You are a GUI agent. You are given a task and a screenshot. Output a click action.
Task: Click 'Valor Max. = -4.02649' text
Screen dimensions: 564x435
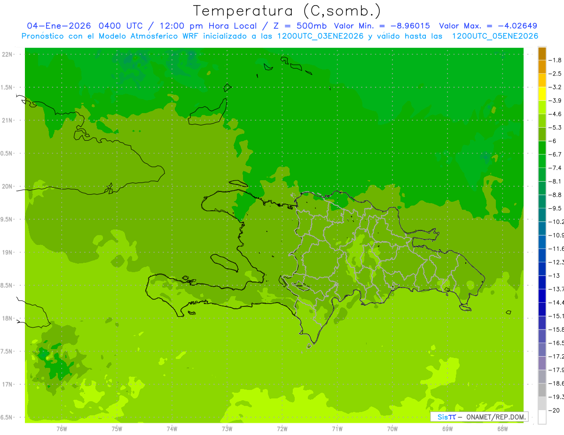[488, 26]
